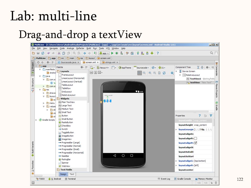Expand the layout:margin property
The height and width of the screenshot is (188, 251).
click(x=176, y=130)
